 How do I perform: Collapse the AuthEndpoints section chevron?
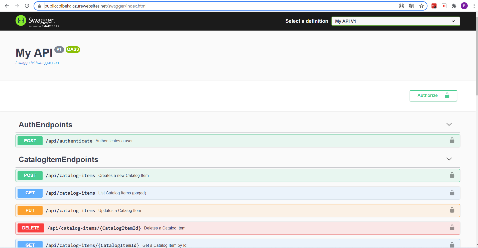(449, 124)
